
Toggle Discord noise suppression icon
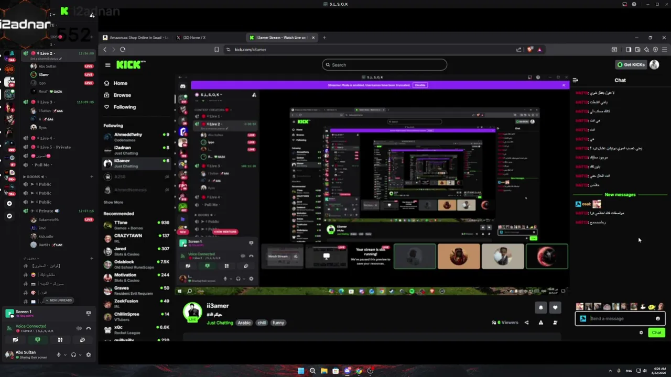click(x=79, y=328)
